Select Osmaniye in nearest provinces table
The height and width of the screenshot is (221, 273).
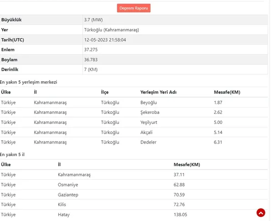(68, 185)
